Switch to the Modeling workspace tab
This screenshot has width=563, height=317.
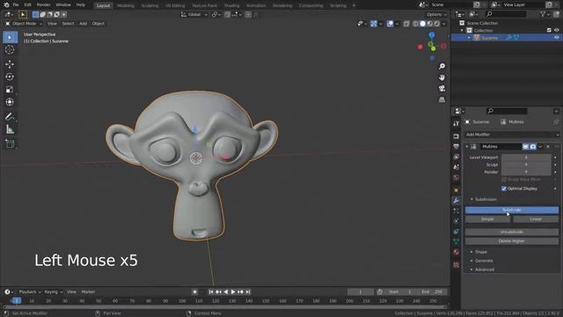(x=126, y=5)
